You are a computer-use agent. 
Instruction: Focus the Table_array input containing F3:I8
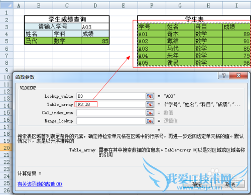click(x=111, y=104)
